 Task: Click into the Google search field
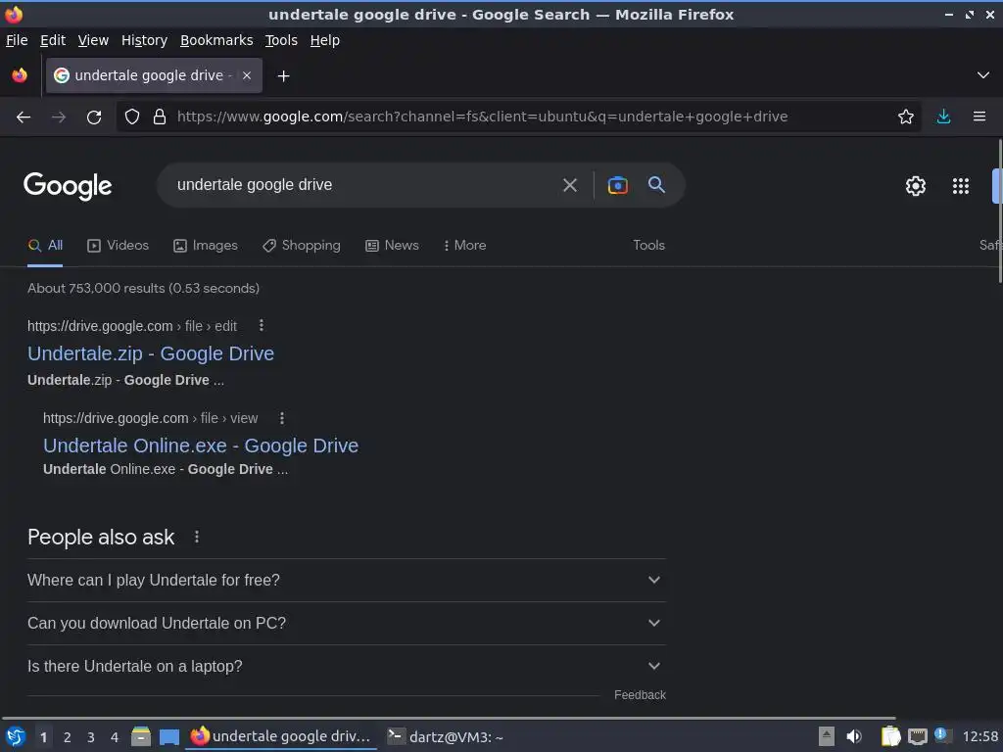364,185
